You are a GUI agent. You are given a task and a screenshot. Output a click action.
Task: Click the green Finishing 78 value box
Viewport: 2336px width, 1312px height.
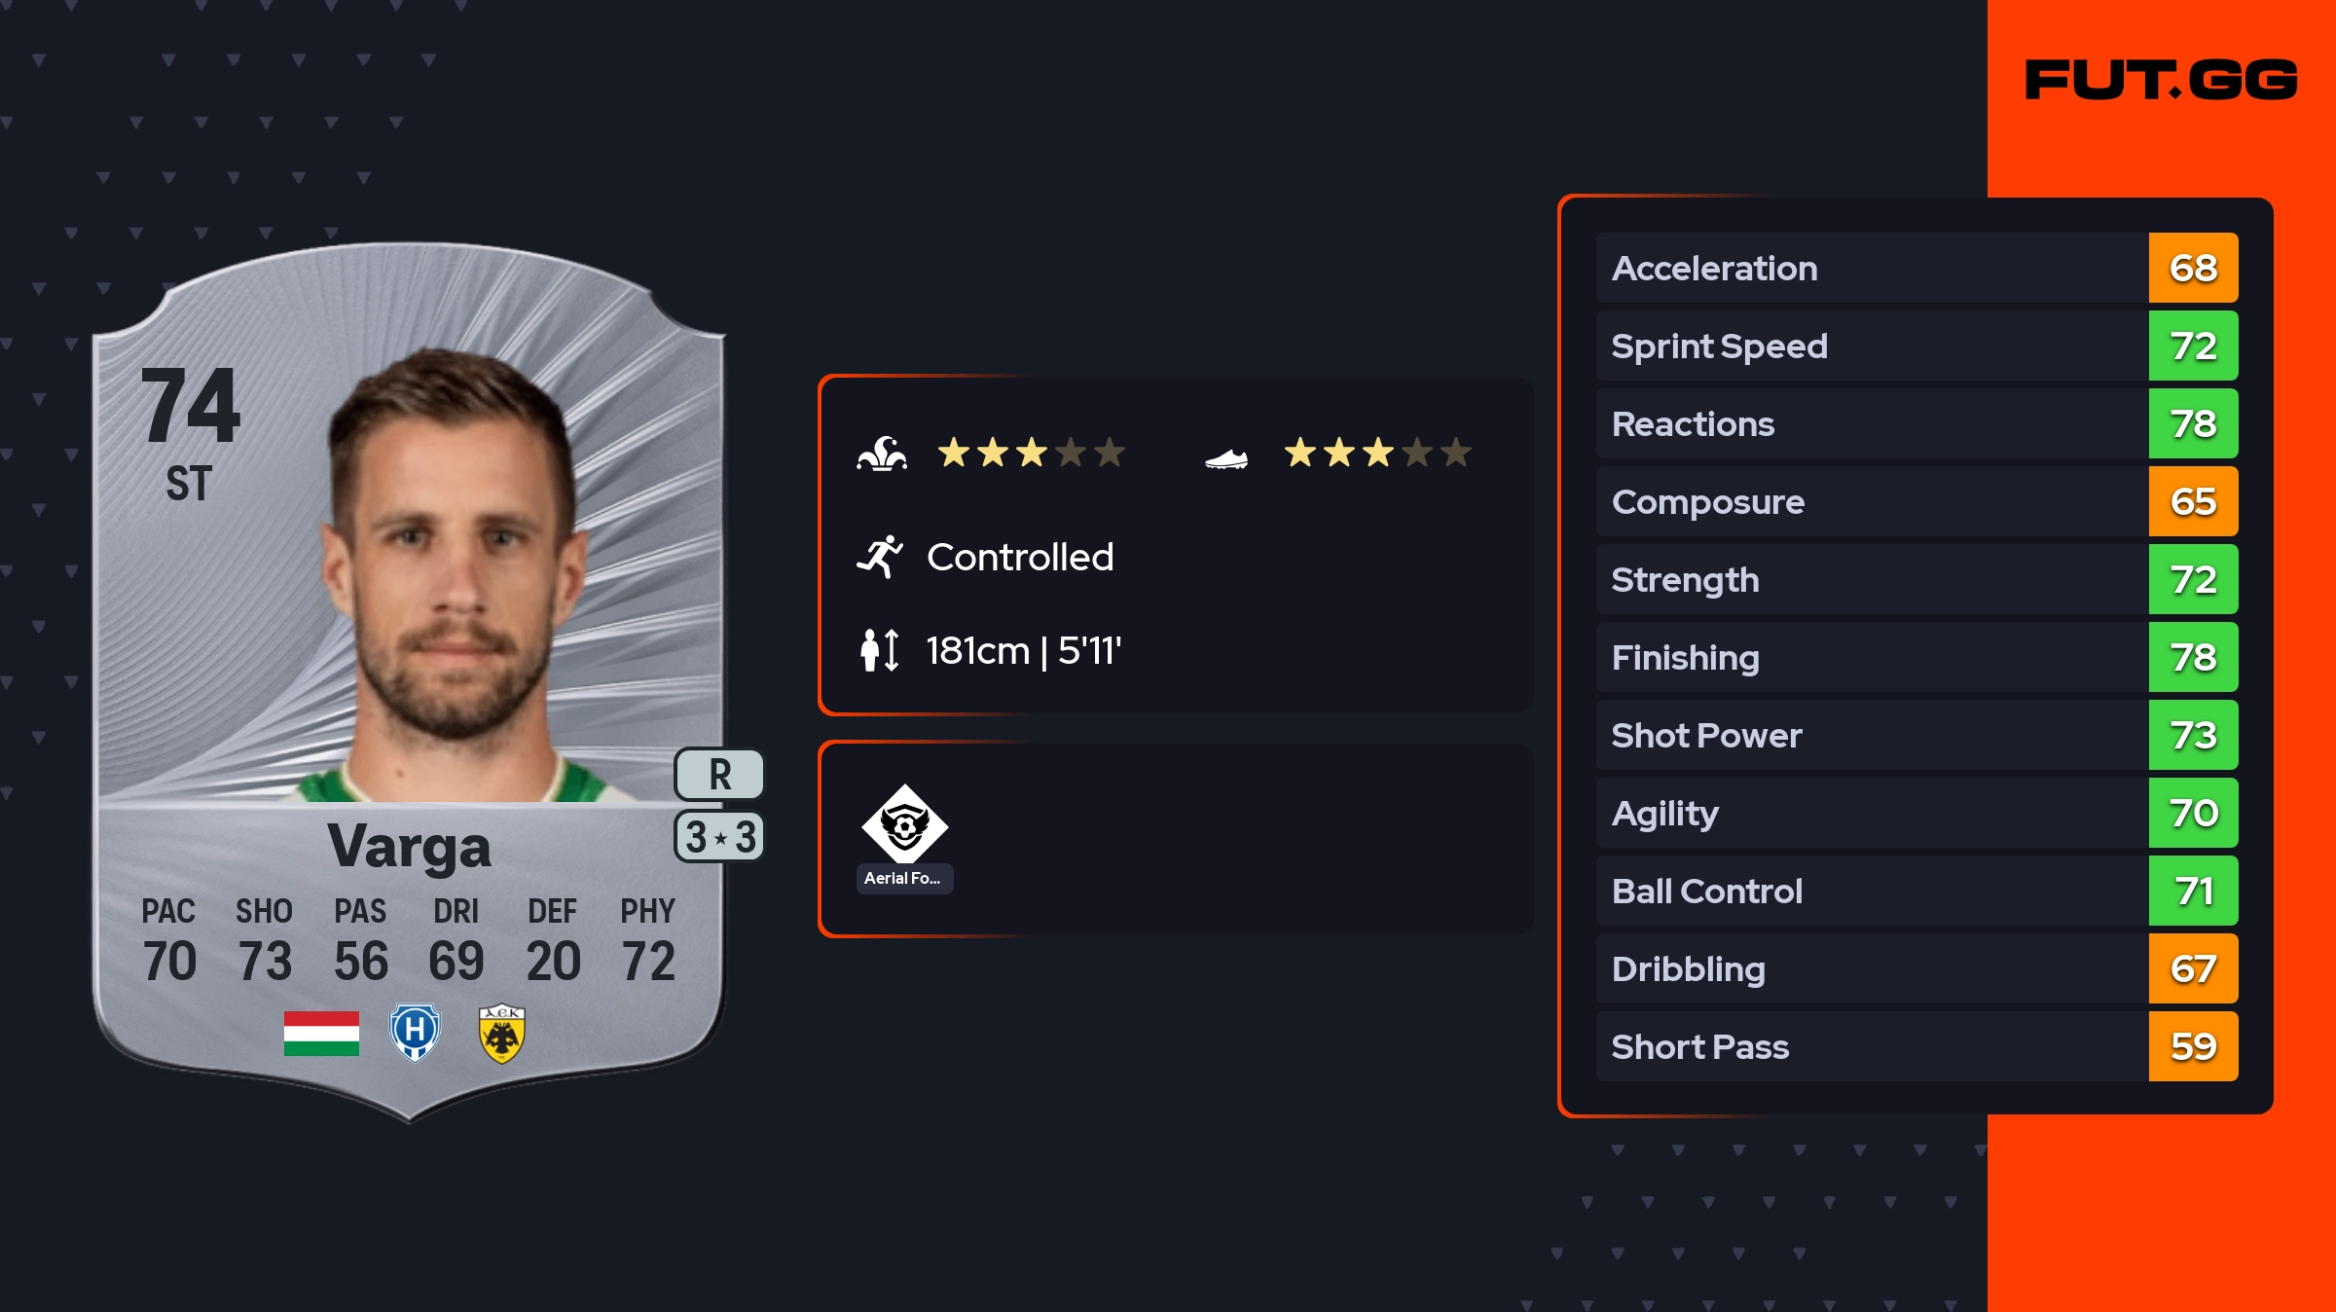2193,657
